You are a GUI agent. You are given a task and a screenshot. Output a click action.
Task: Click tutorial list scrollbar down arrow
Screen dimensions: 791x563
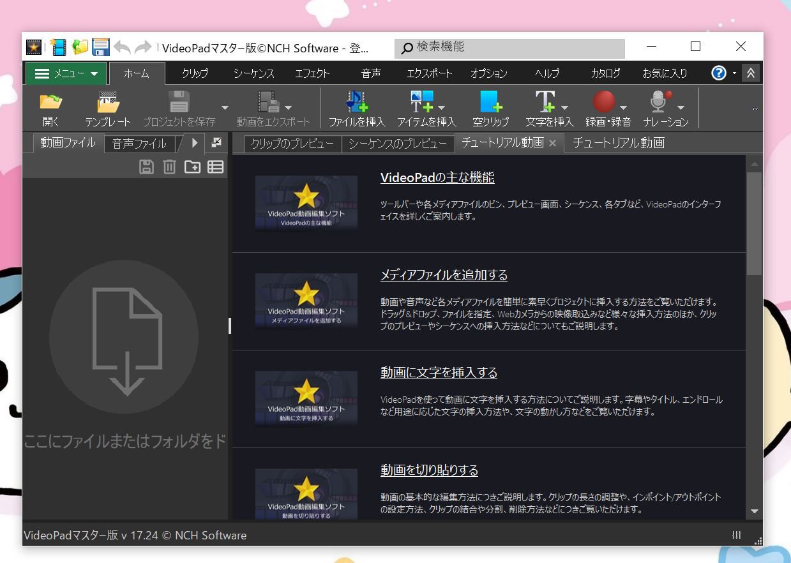(754, 511)
